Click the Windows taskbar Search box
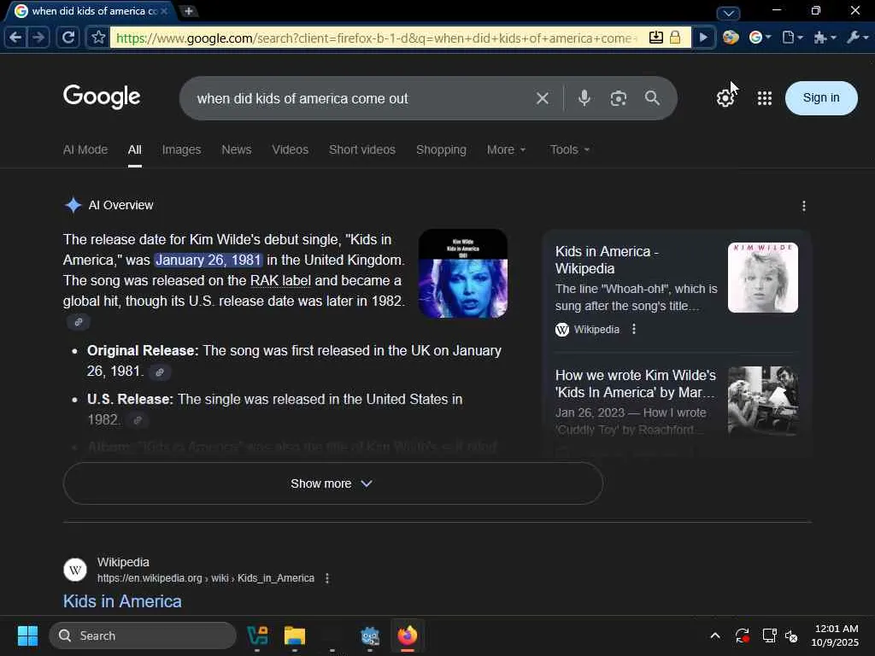 pos(143,635)
